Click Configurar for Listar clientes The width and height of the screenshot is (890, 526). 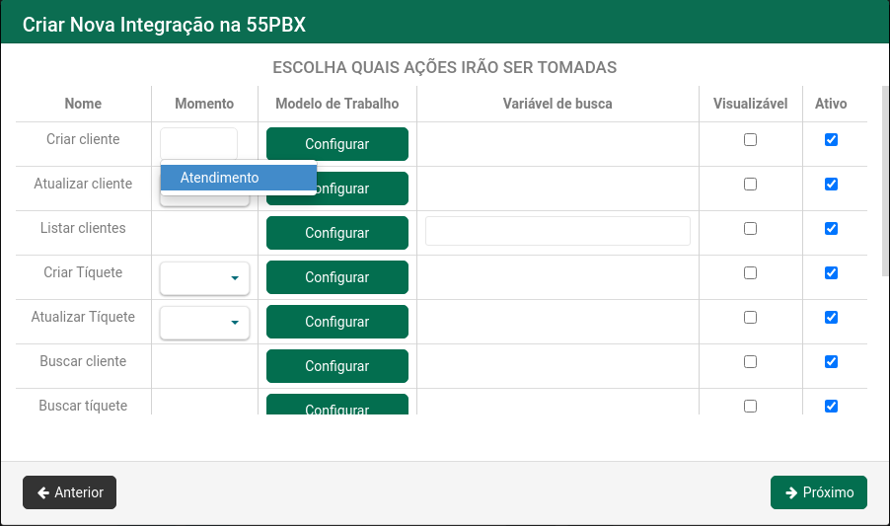point(337,233)
